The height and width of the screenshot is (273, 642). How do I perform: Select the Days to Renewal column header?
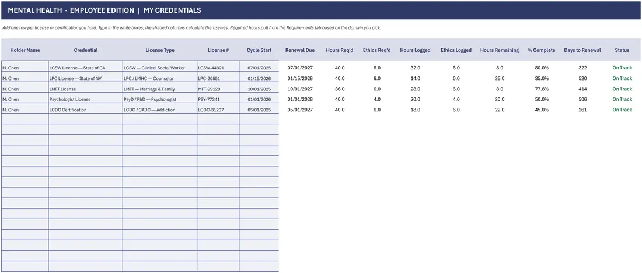[x=582, y=50]
